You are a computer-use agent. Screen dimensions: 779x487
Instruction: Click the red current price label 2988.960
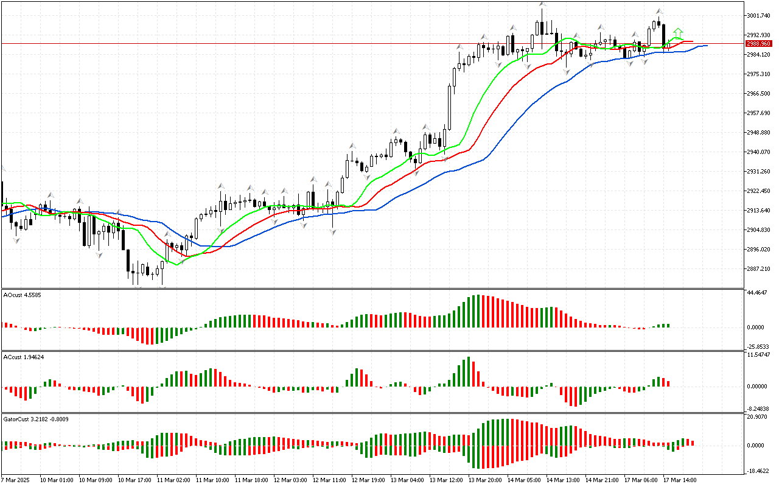click(759, 44)
